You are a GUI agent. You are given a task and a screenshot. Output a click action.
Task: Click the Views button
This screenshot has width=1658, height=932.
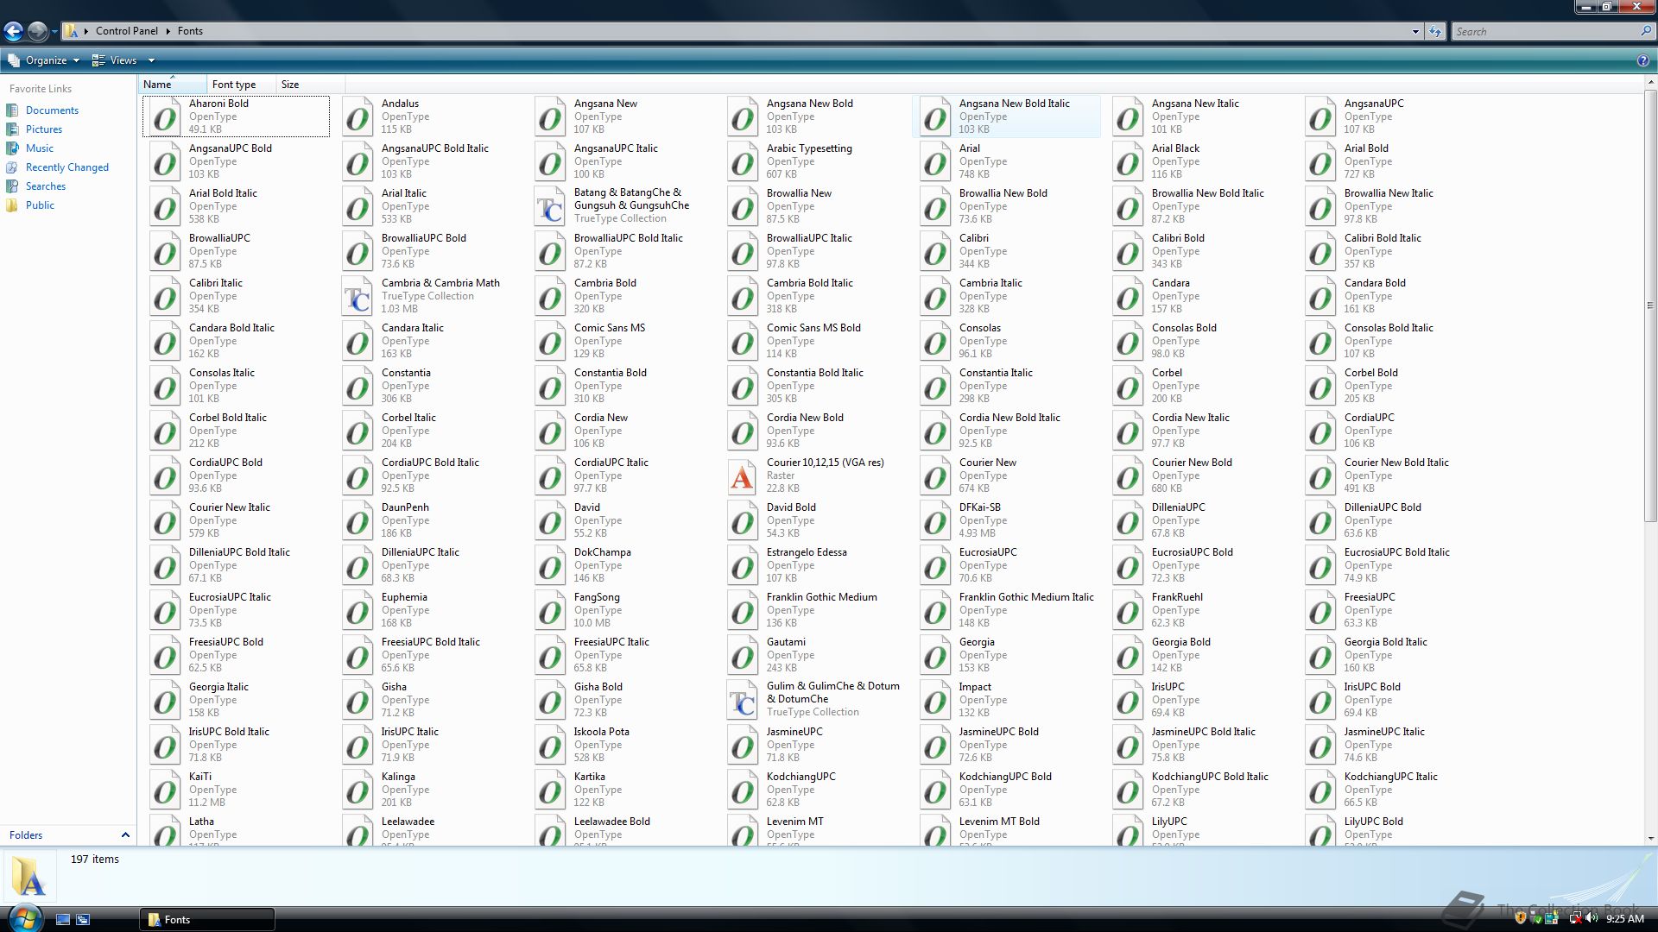pos(115,60)
